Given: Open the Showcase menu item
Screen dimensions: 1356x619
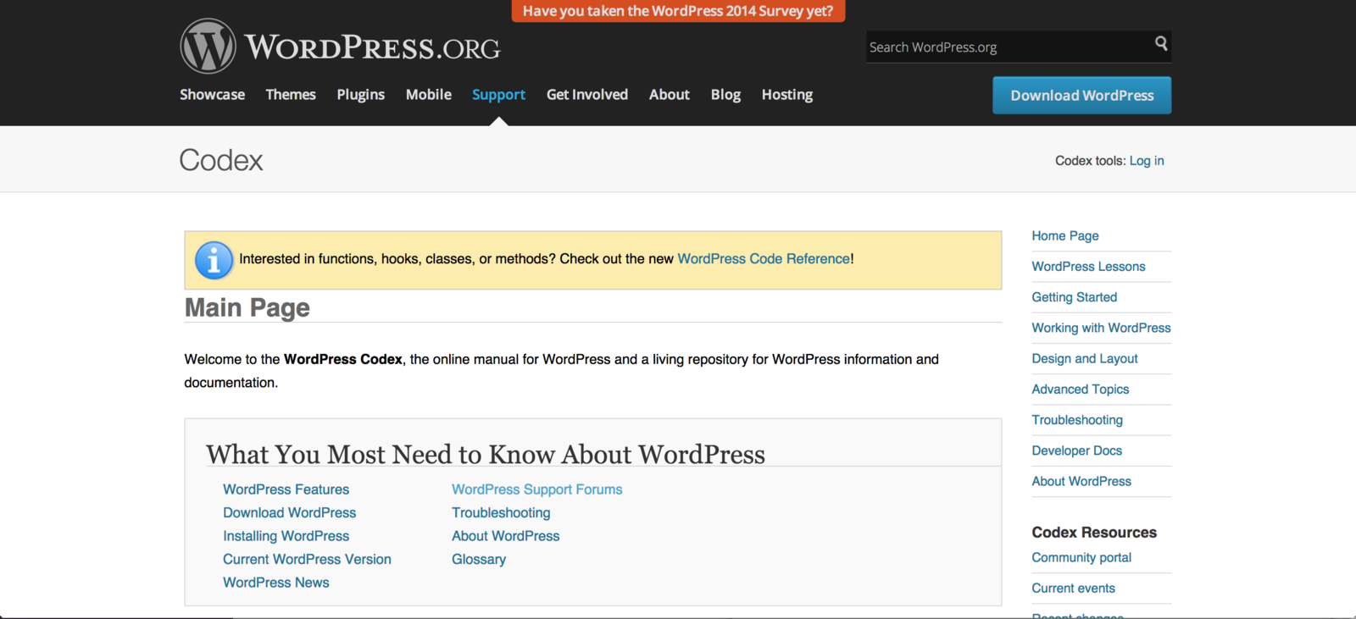Looking at the screenshot, I should (x=212, y=95).
